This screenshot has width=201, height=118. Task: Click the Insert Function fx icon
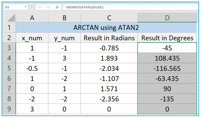click(57, 7)
